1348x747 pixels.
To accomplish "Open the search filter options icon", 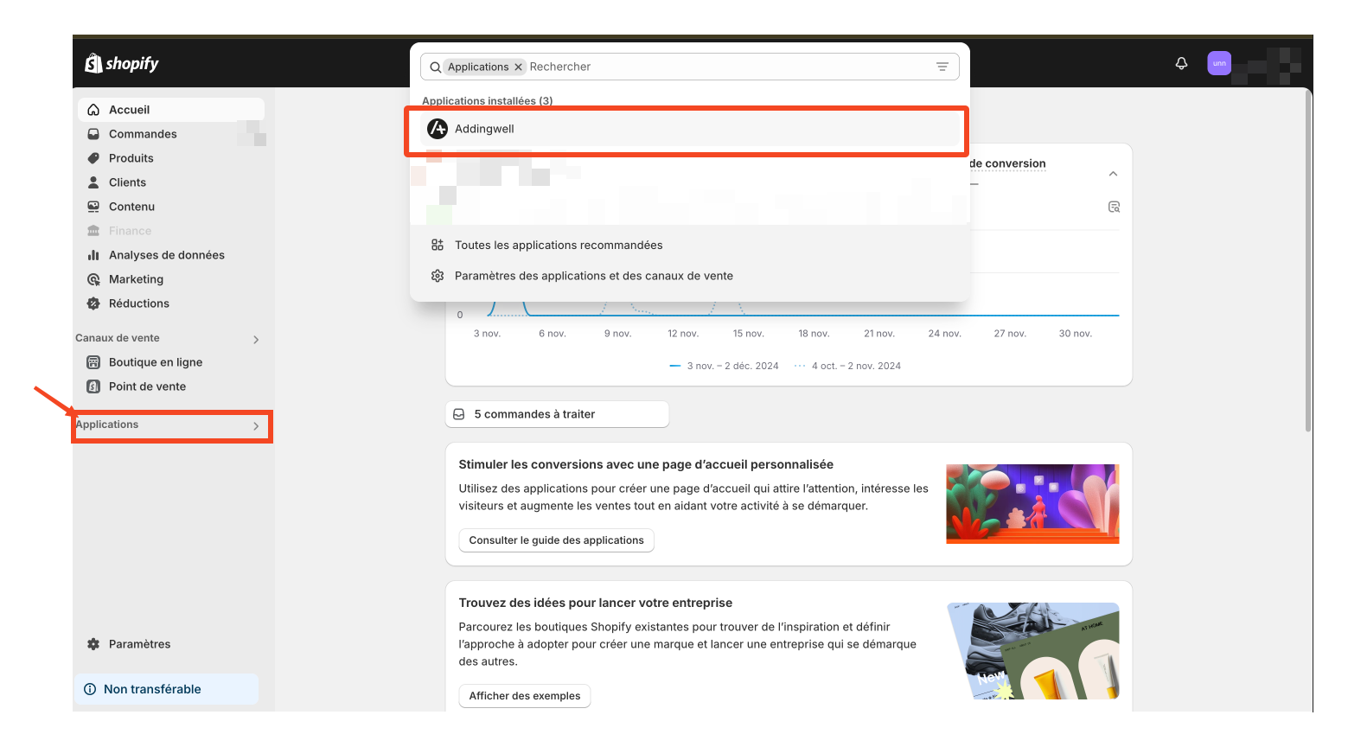I will pyautogui.click(x=942, y=67).
